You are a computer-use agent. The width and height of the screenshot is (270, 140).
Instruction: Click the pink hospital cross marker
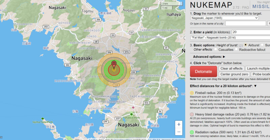tap(133, 108)
